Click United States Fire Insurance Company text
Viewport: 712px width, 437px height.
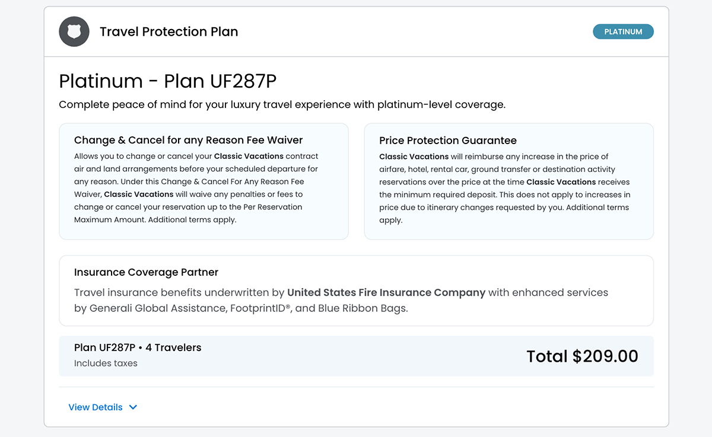386,293
